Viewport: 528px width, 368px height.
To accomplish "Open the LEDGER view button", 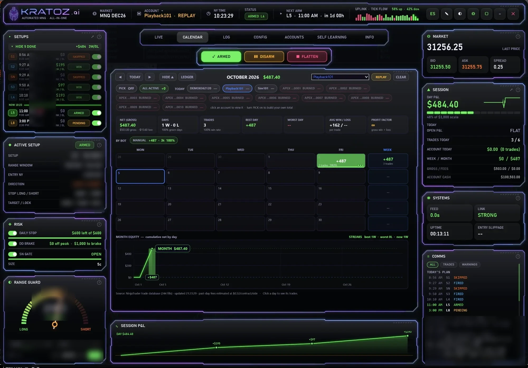I will [x=187, y=77].
